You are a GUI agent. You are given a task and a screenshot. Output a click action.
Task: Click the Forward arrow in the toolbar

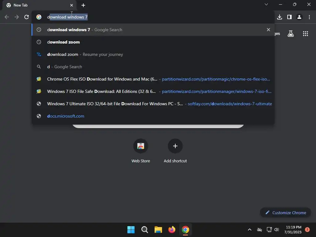click(x=17, y=17)
